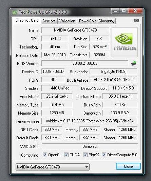Click the GPU-Z title bar app icon
This screenshot has width=151, height=181.
pos(15,12)
